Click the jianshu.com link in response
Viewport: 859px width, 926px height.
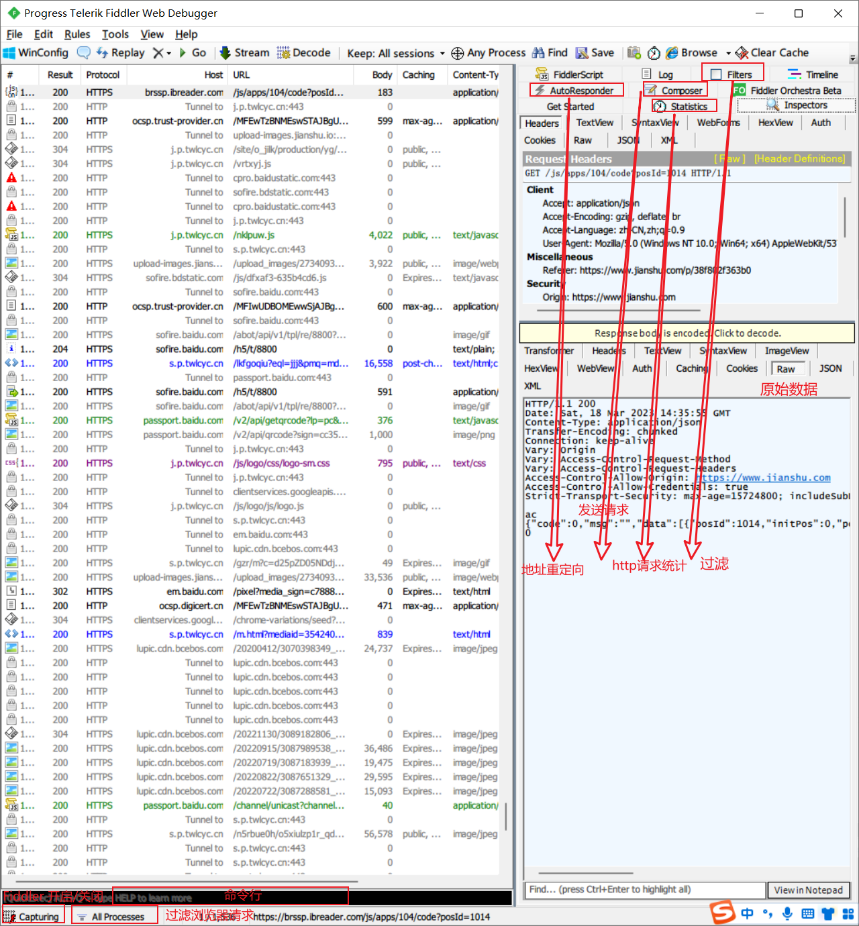tap(762, 478)
